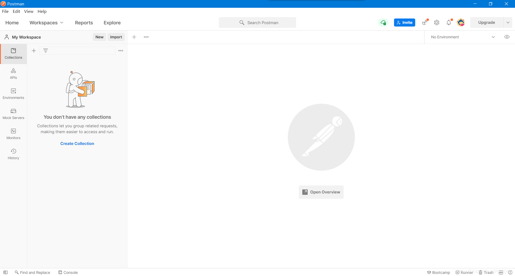The width and height of the screenshot is (515, 276).
Task: Open help question mark icon
Action: [510, 272]
